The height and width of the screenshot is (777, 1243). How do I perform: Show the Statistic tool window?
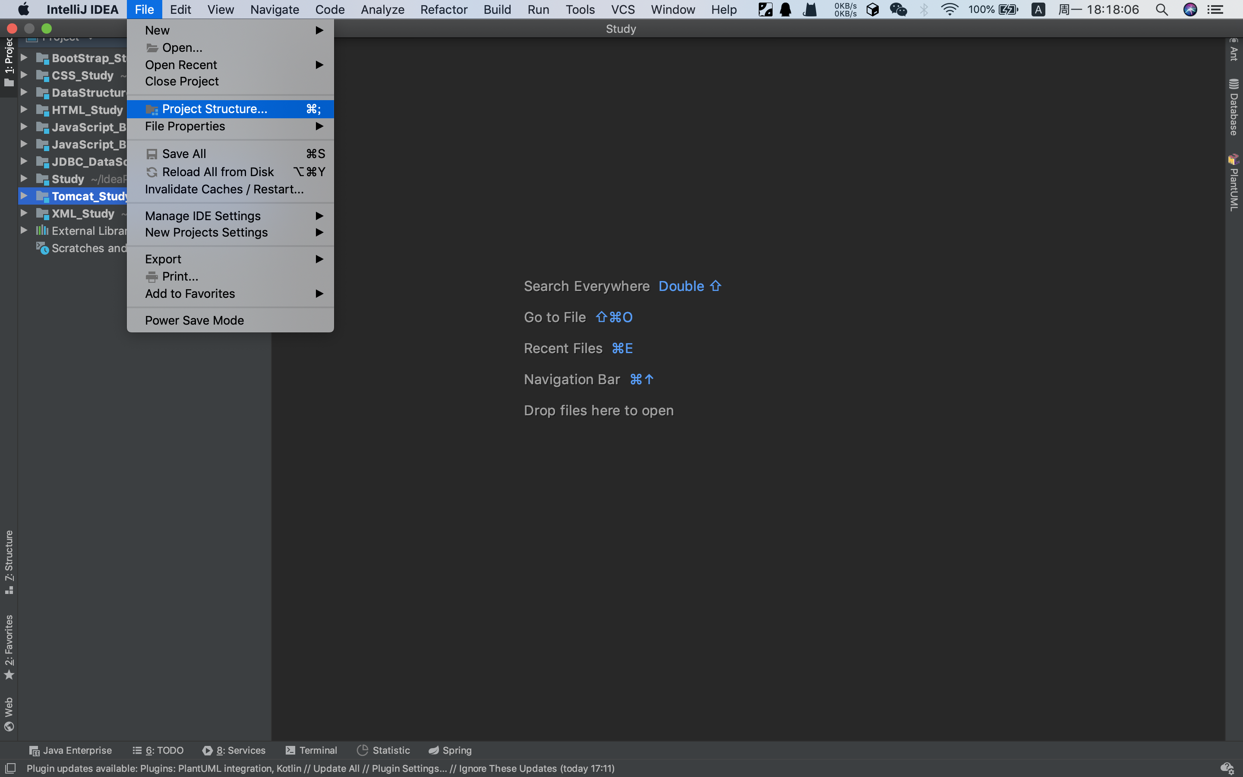click(384, 750)
